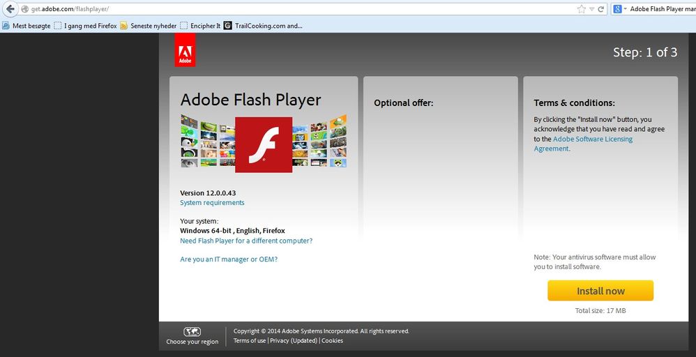
Task: Open the Adobe Software Licensing Agreement link
Action: coord(583,144)
